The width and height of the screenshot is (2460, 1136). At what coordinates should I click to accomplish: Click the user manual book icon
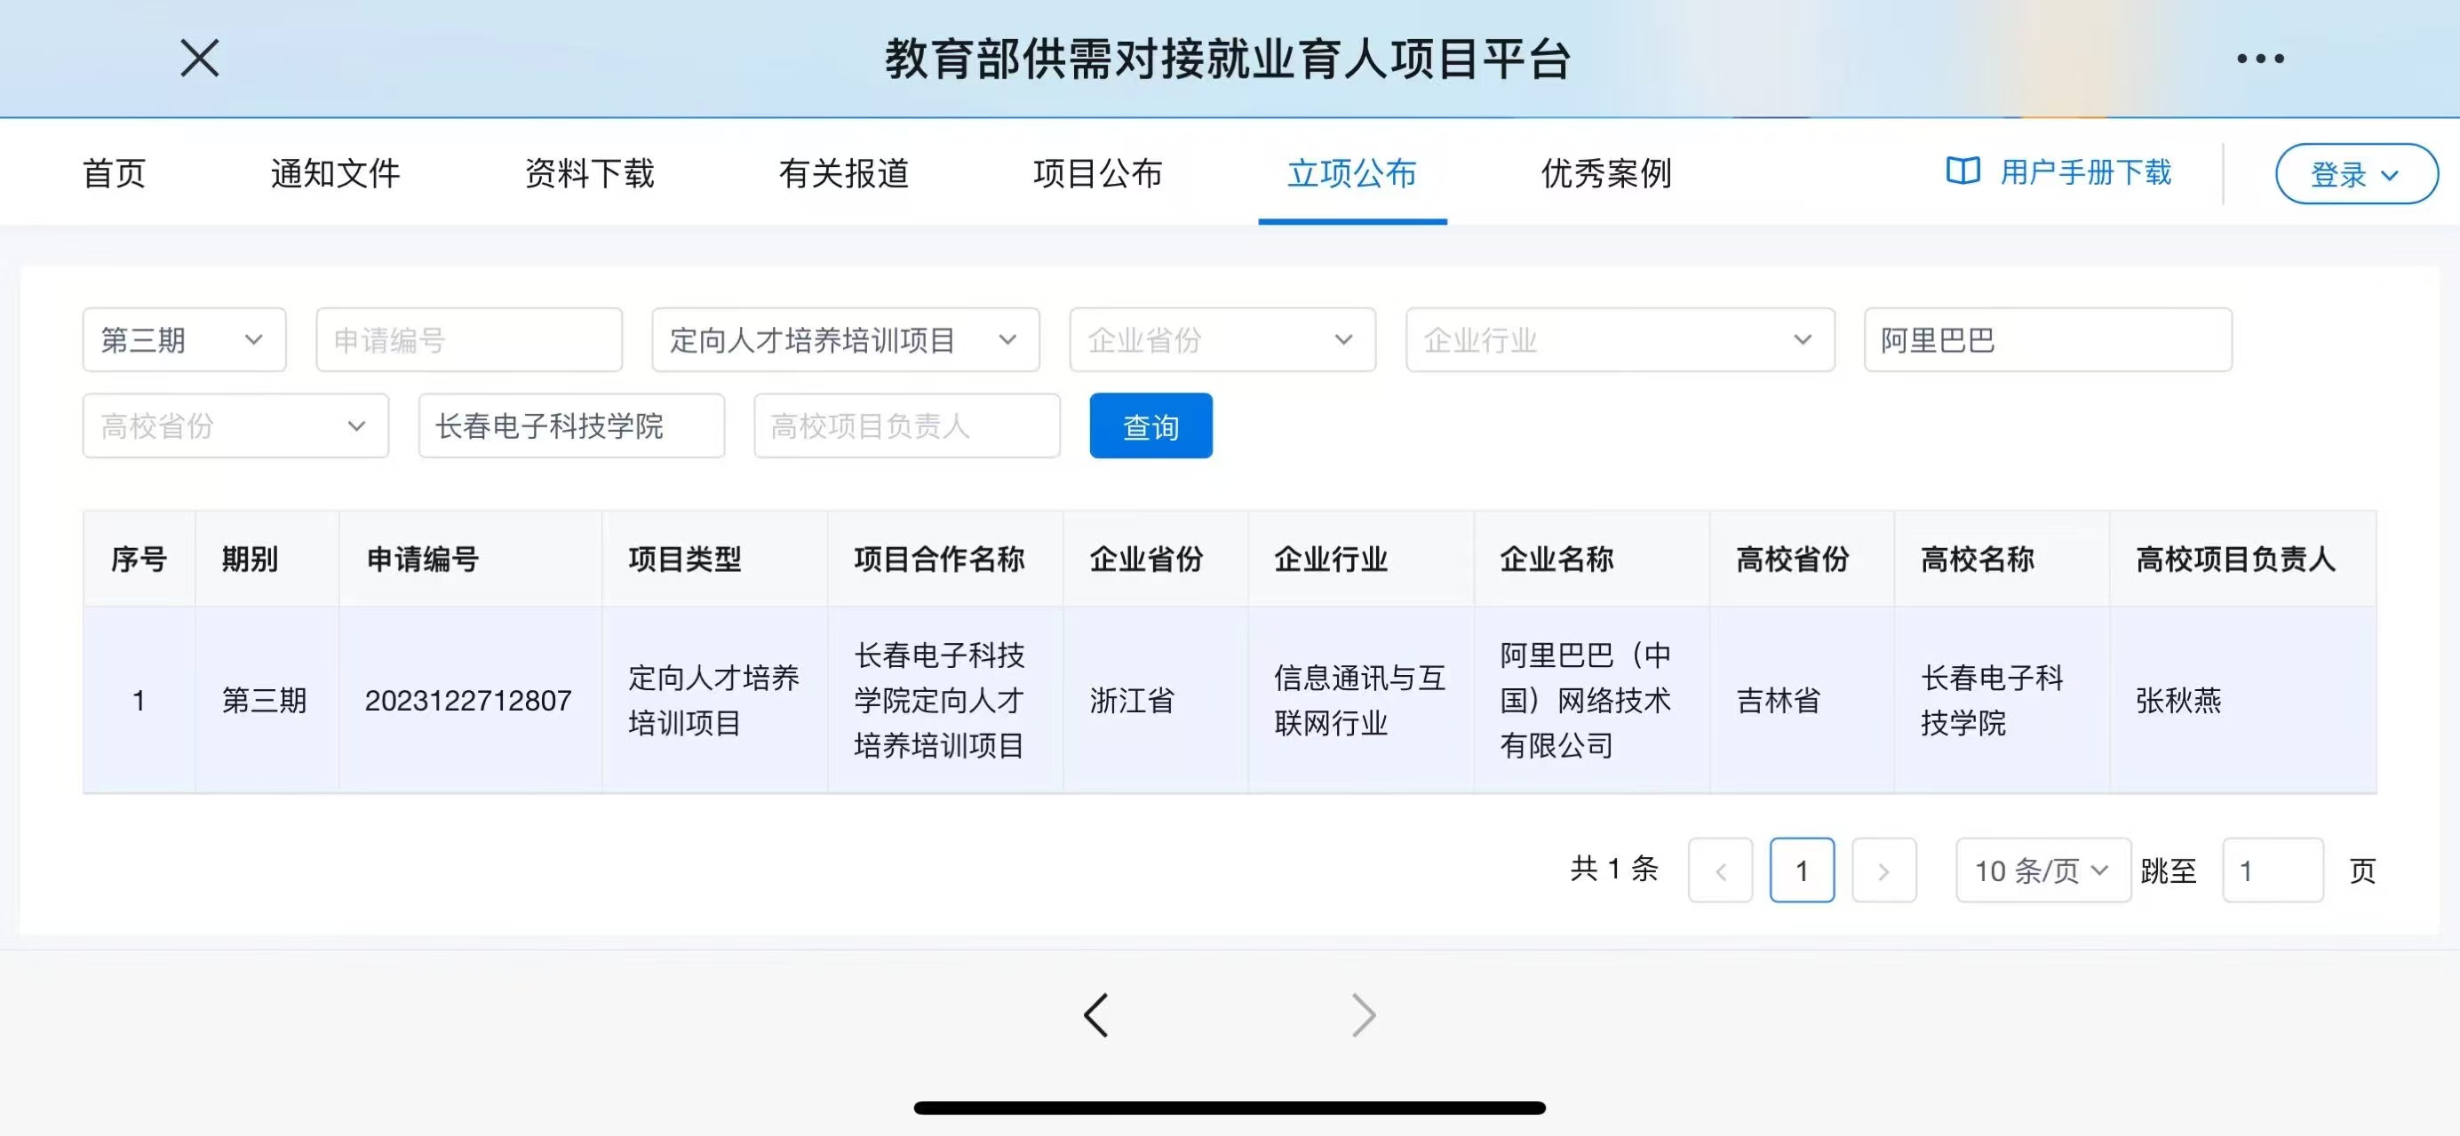[1962, 171]
